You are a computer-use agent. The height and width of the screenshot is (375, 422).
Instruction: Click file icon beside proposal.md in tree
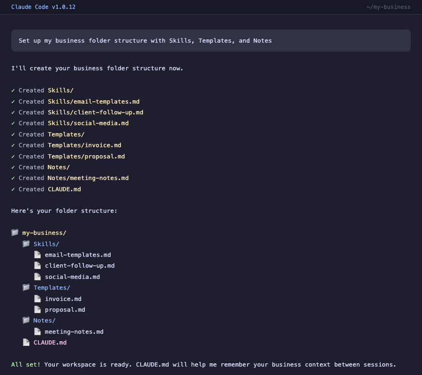point(38,309)
